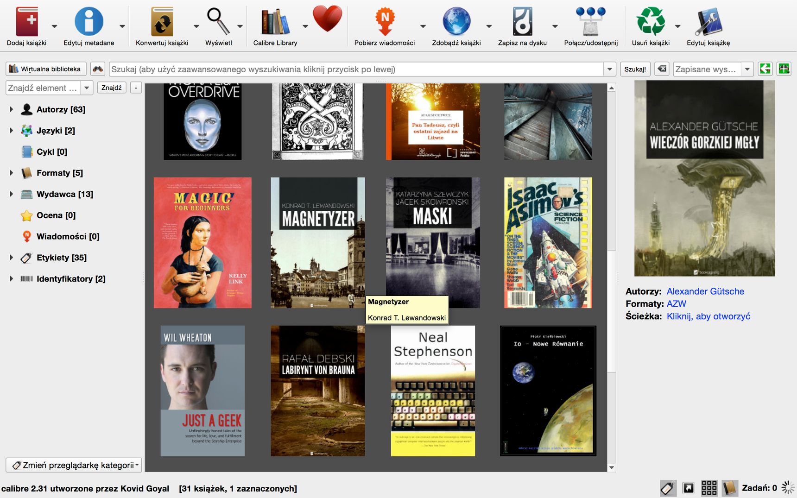Screen dimensions: 797x498
Task: Open the AZW format link
Action: 676,304
